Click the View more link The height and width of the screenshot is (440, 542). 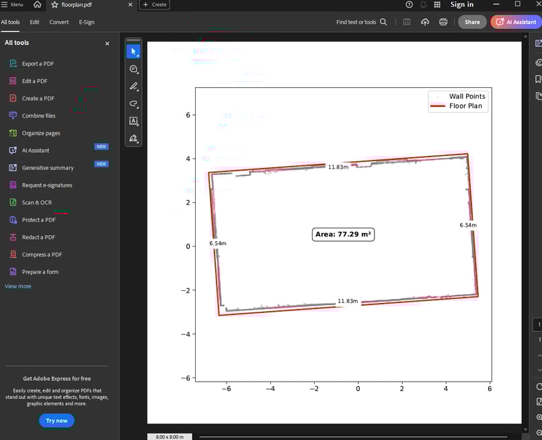(x=18, y=286)
